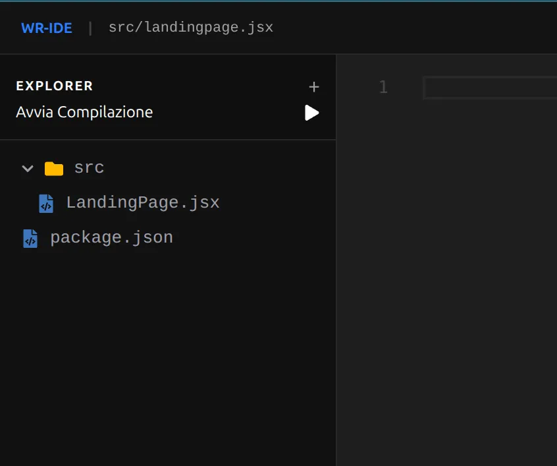
Task: Click the horizontal divider under Avvia Compilazione
Action: point(168,140)
